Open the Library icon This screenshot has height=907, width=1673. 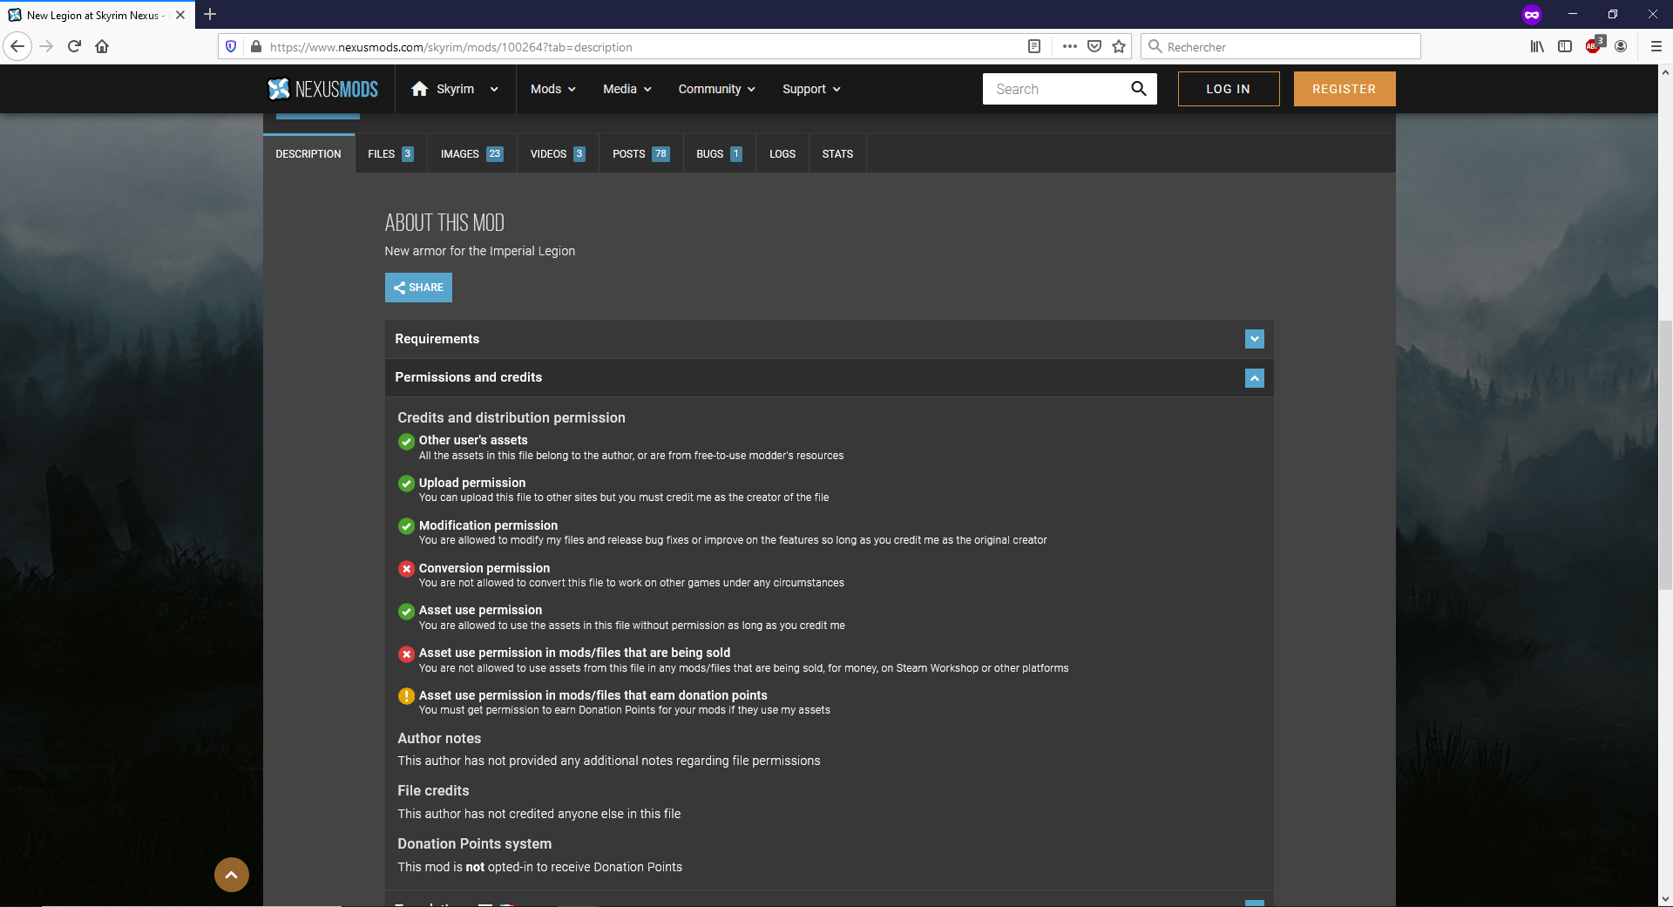1537,46
